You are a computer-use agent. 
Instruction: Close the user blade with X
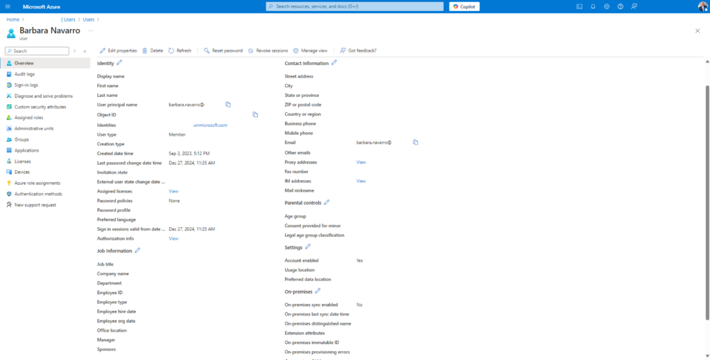pos(698,30)
